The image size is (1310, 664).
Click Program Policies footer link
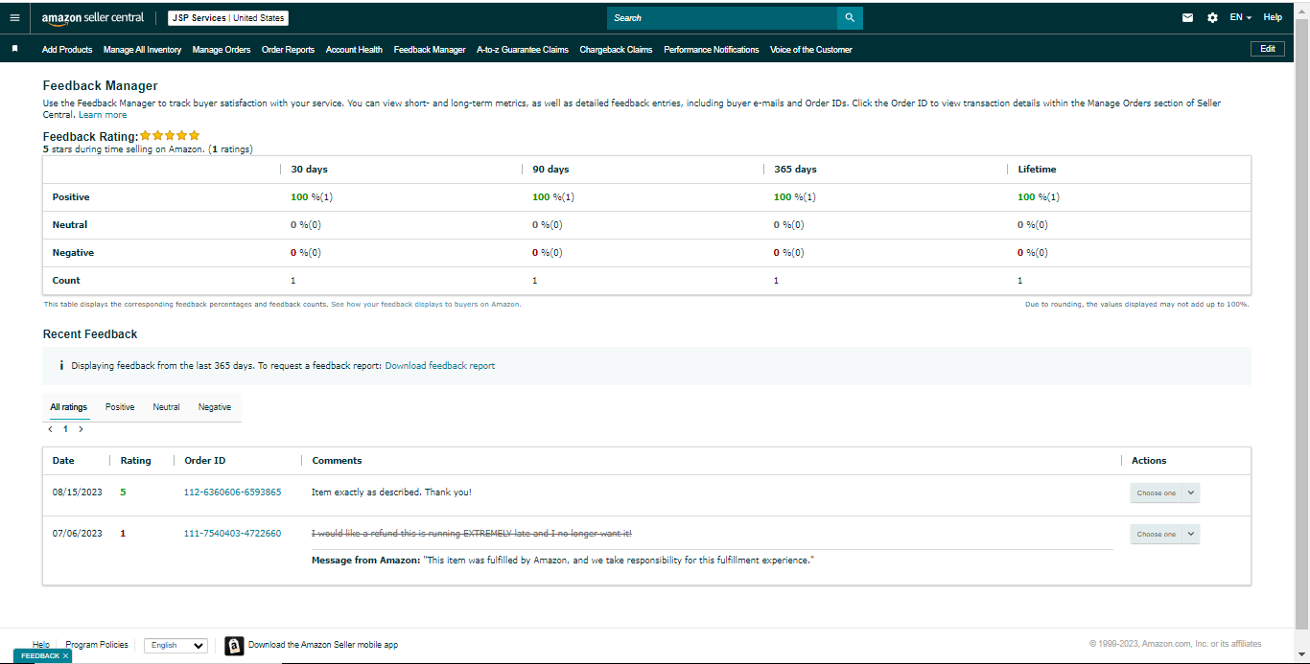coord(97,646)
